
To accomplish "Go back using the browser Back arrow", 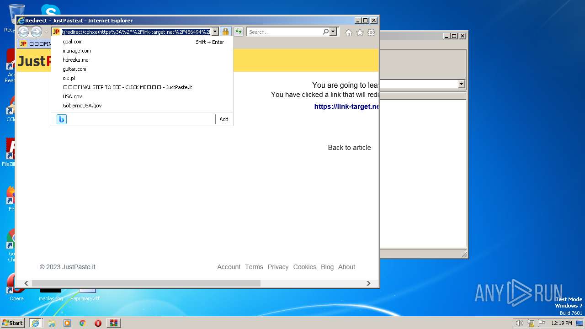I will pyautogui.click(x=23, y=32).
